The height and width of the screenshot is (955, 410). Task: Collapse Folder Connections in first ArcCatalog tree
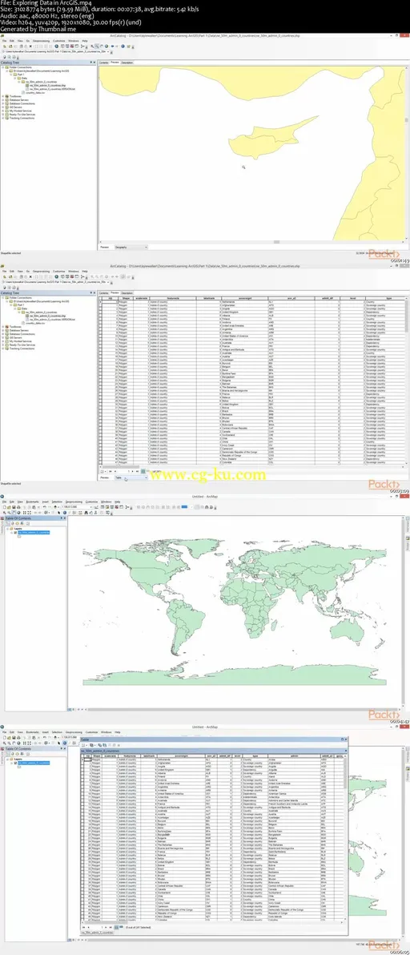[x=3, y=67]
